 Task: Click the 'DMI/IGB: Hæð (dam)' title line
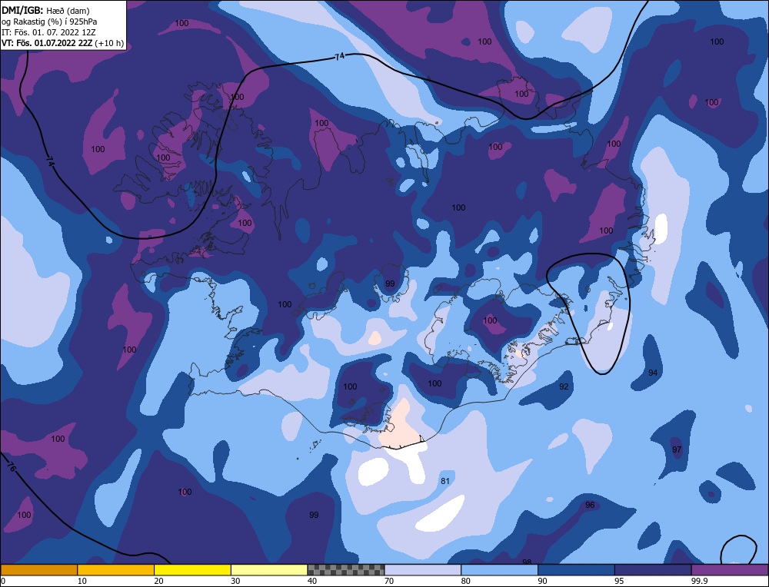45,10
